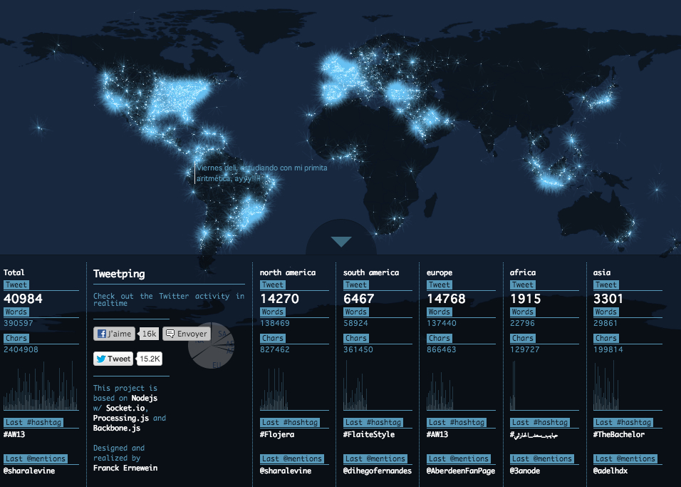This screenshot has width=681, height=487.
Task: Select asia tweet count 3301
Action: (608, 299)
